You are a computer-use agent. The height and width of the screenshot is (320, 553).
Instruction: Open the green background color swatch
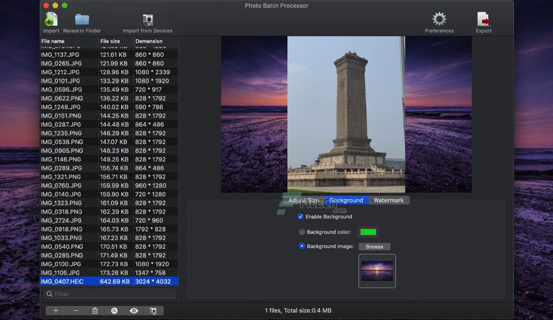tap(368, 232)
